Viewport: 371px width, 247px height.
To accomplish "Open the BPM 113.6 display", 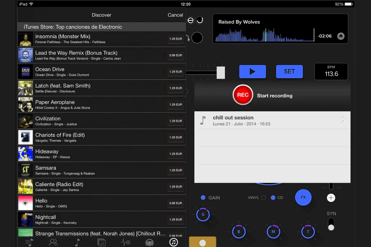I will click(331, 71).
